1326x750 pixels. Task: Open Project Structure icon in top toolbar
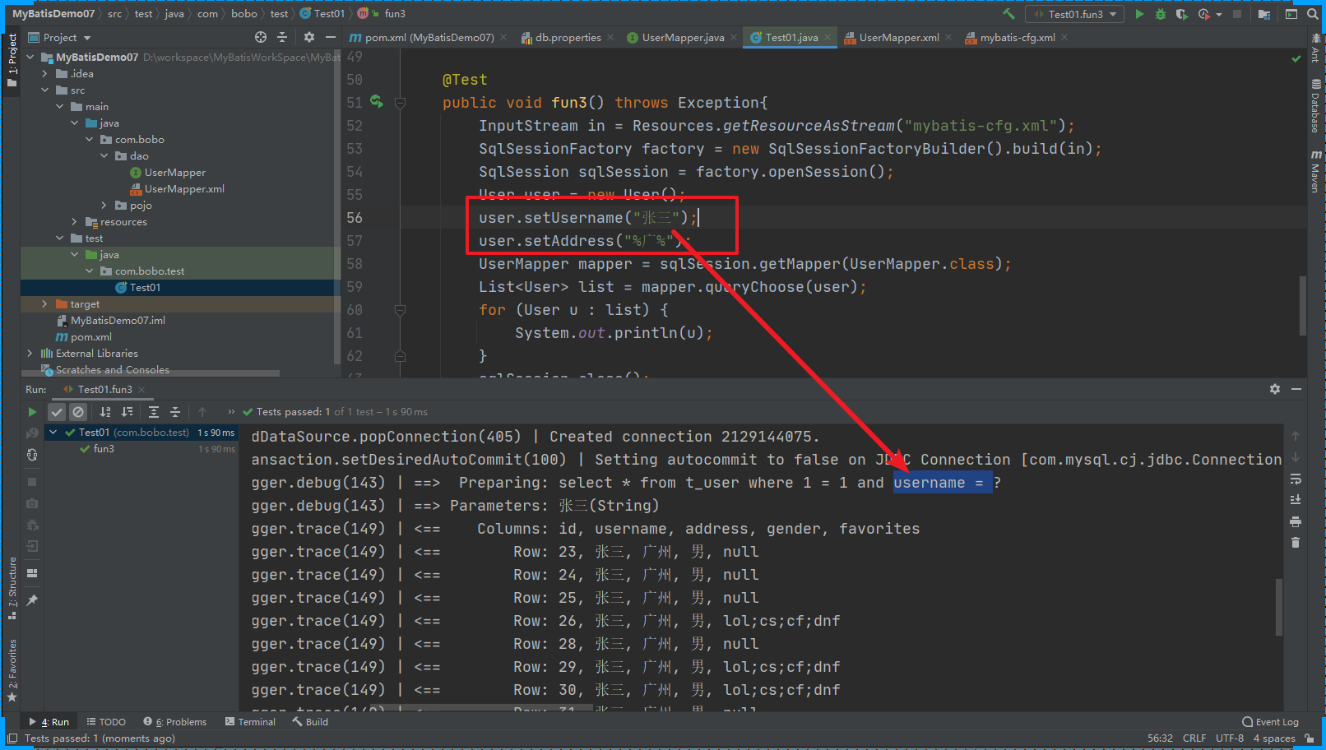(x=1264, y=14)
